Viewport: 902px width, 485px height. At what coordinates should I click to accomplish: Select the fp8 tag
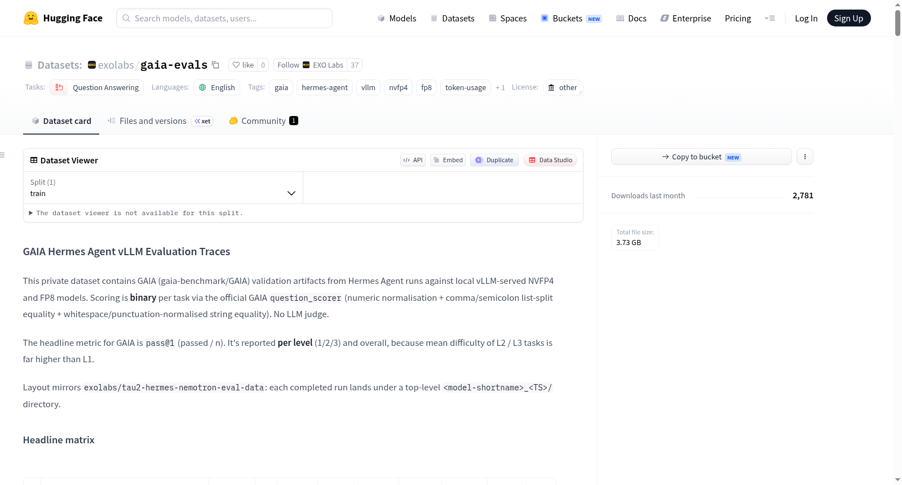coord(426,87)
